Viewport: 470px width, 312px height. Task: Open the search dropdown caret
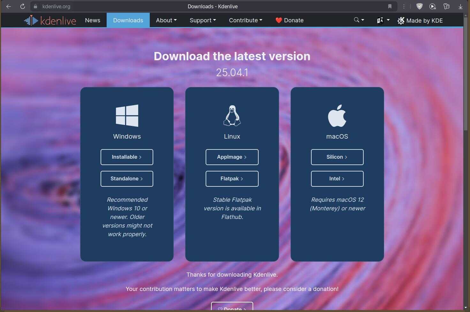[363, 20]
